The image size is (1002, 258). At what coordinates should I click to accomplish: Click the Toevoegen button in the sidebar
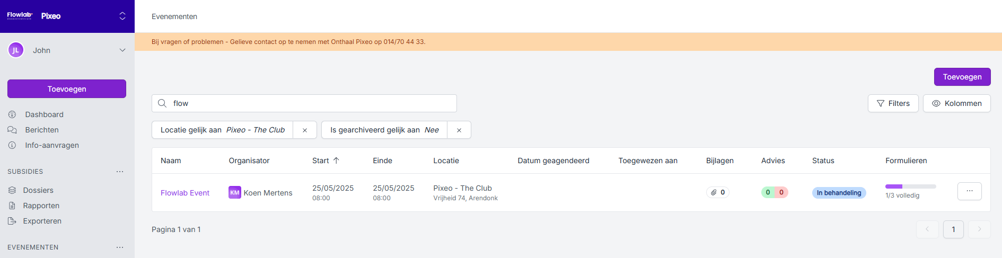coord(67,89)
